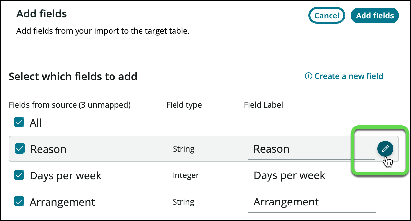Click the Arrangement source field name

tap(62, 202)
